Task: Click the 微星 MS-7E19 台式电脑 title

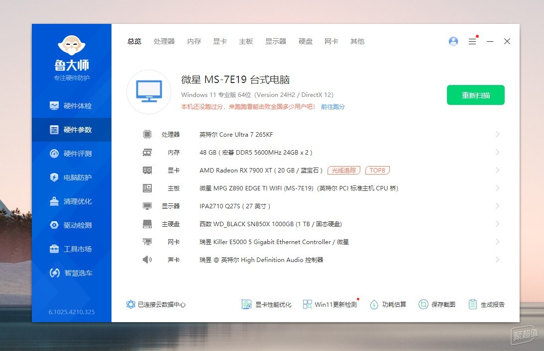Action: point(235,80)
